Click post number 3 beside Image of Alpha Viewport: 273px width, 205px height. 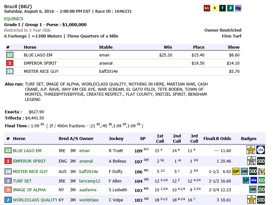click(x=8, y=190)
